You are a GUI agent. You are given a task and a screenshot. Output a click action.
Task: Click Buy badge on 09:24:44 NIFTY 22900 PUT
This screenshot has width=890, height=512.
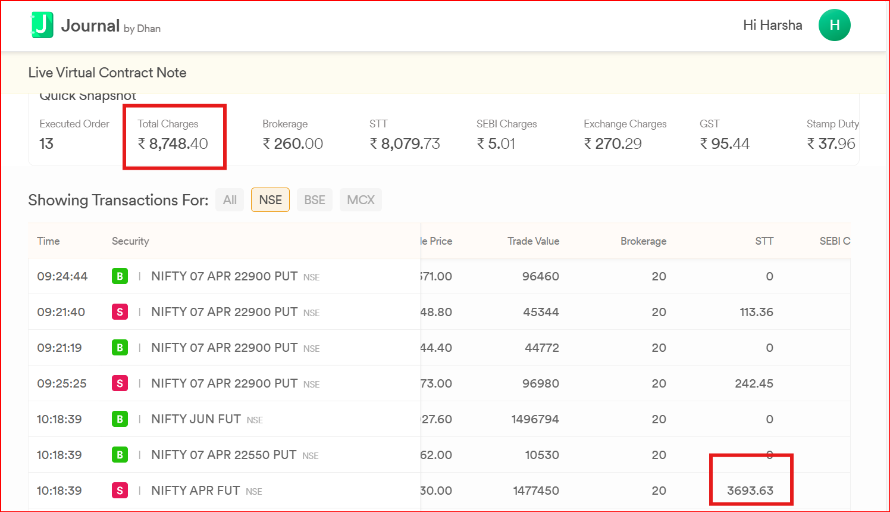(120, 276)
